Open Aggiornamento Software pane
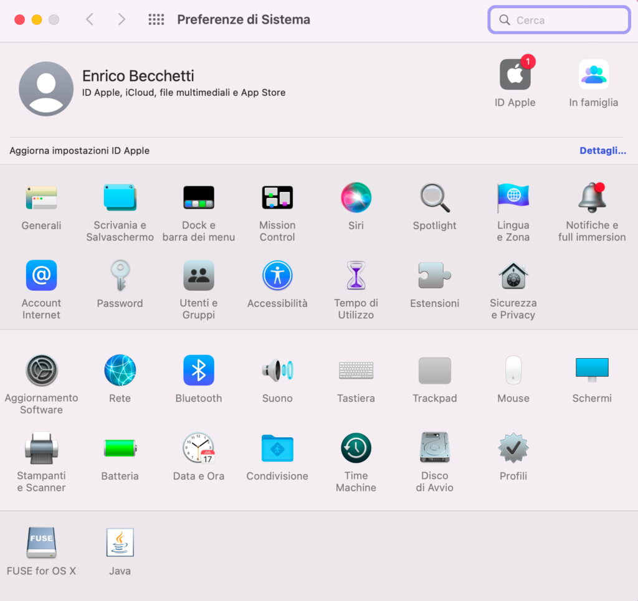This screenshot has width=638, height=601. coord(42,371)
